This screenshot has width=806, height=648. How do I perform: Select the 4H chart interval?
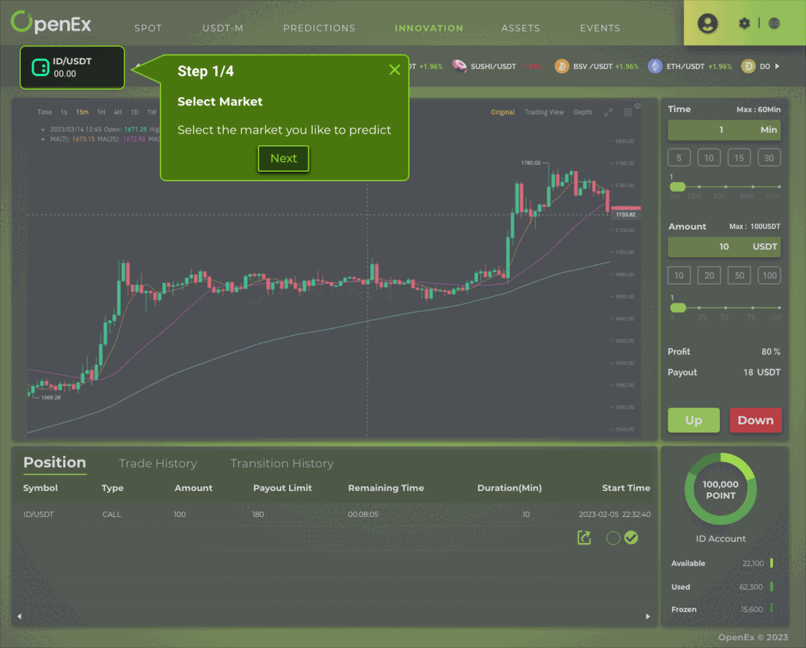click(x=118, y=112)
